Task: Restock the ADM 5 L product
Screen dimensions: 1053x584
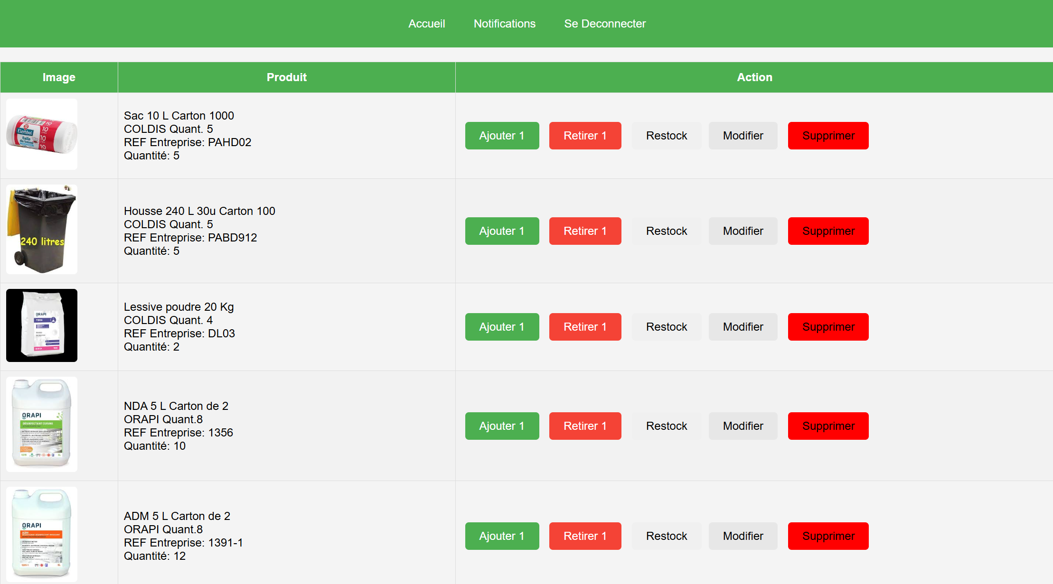Action: point(666,536)
